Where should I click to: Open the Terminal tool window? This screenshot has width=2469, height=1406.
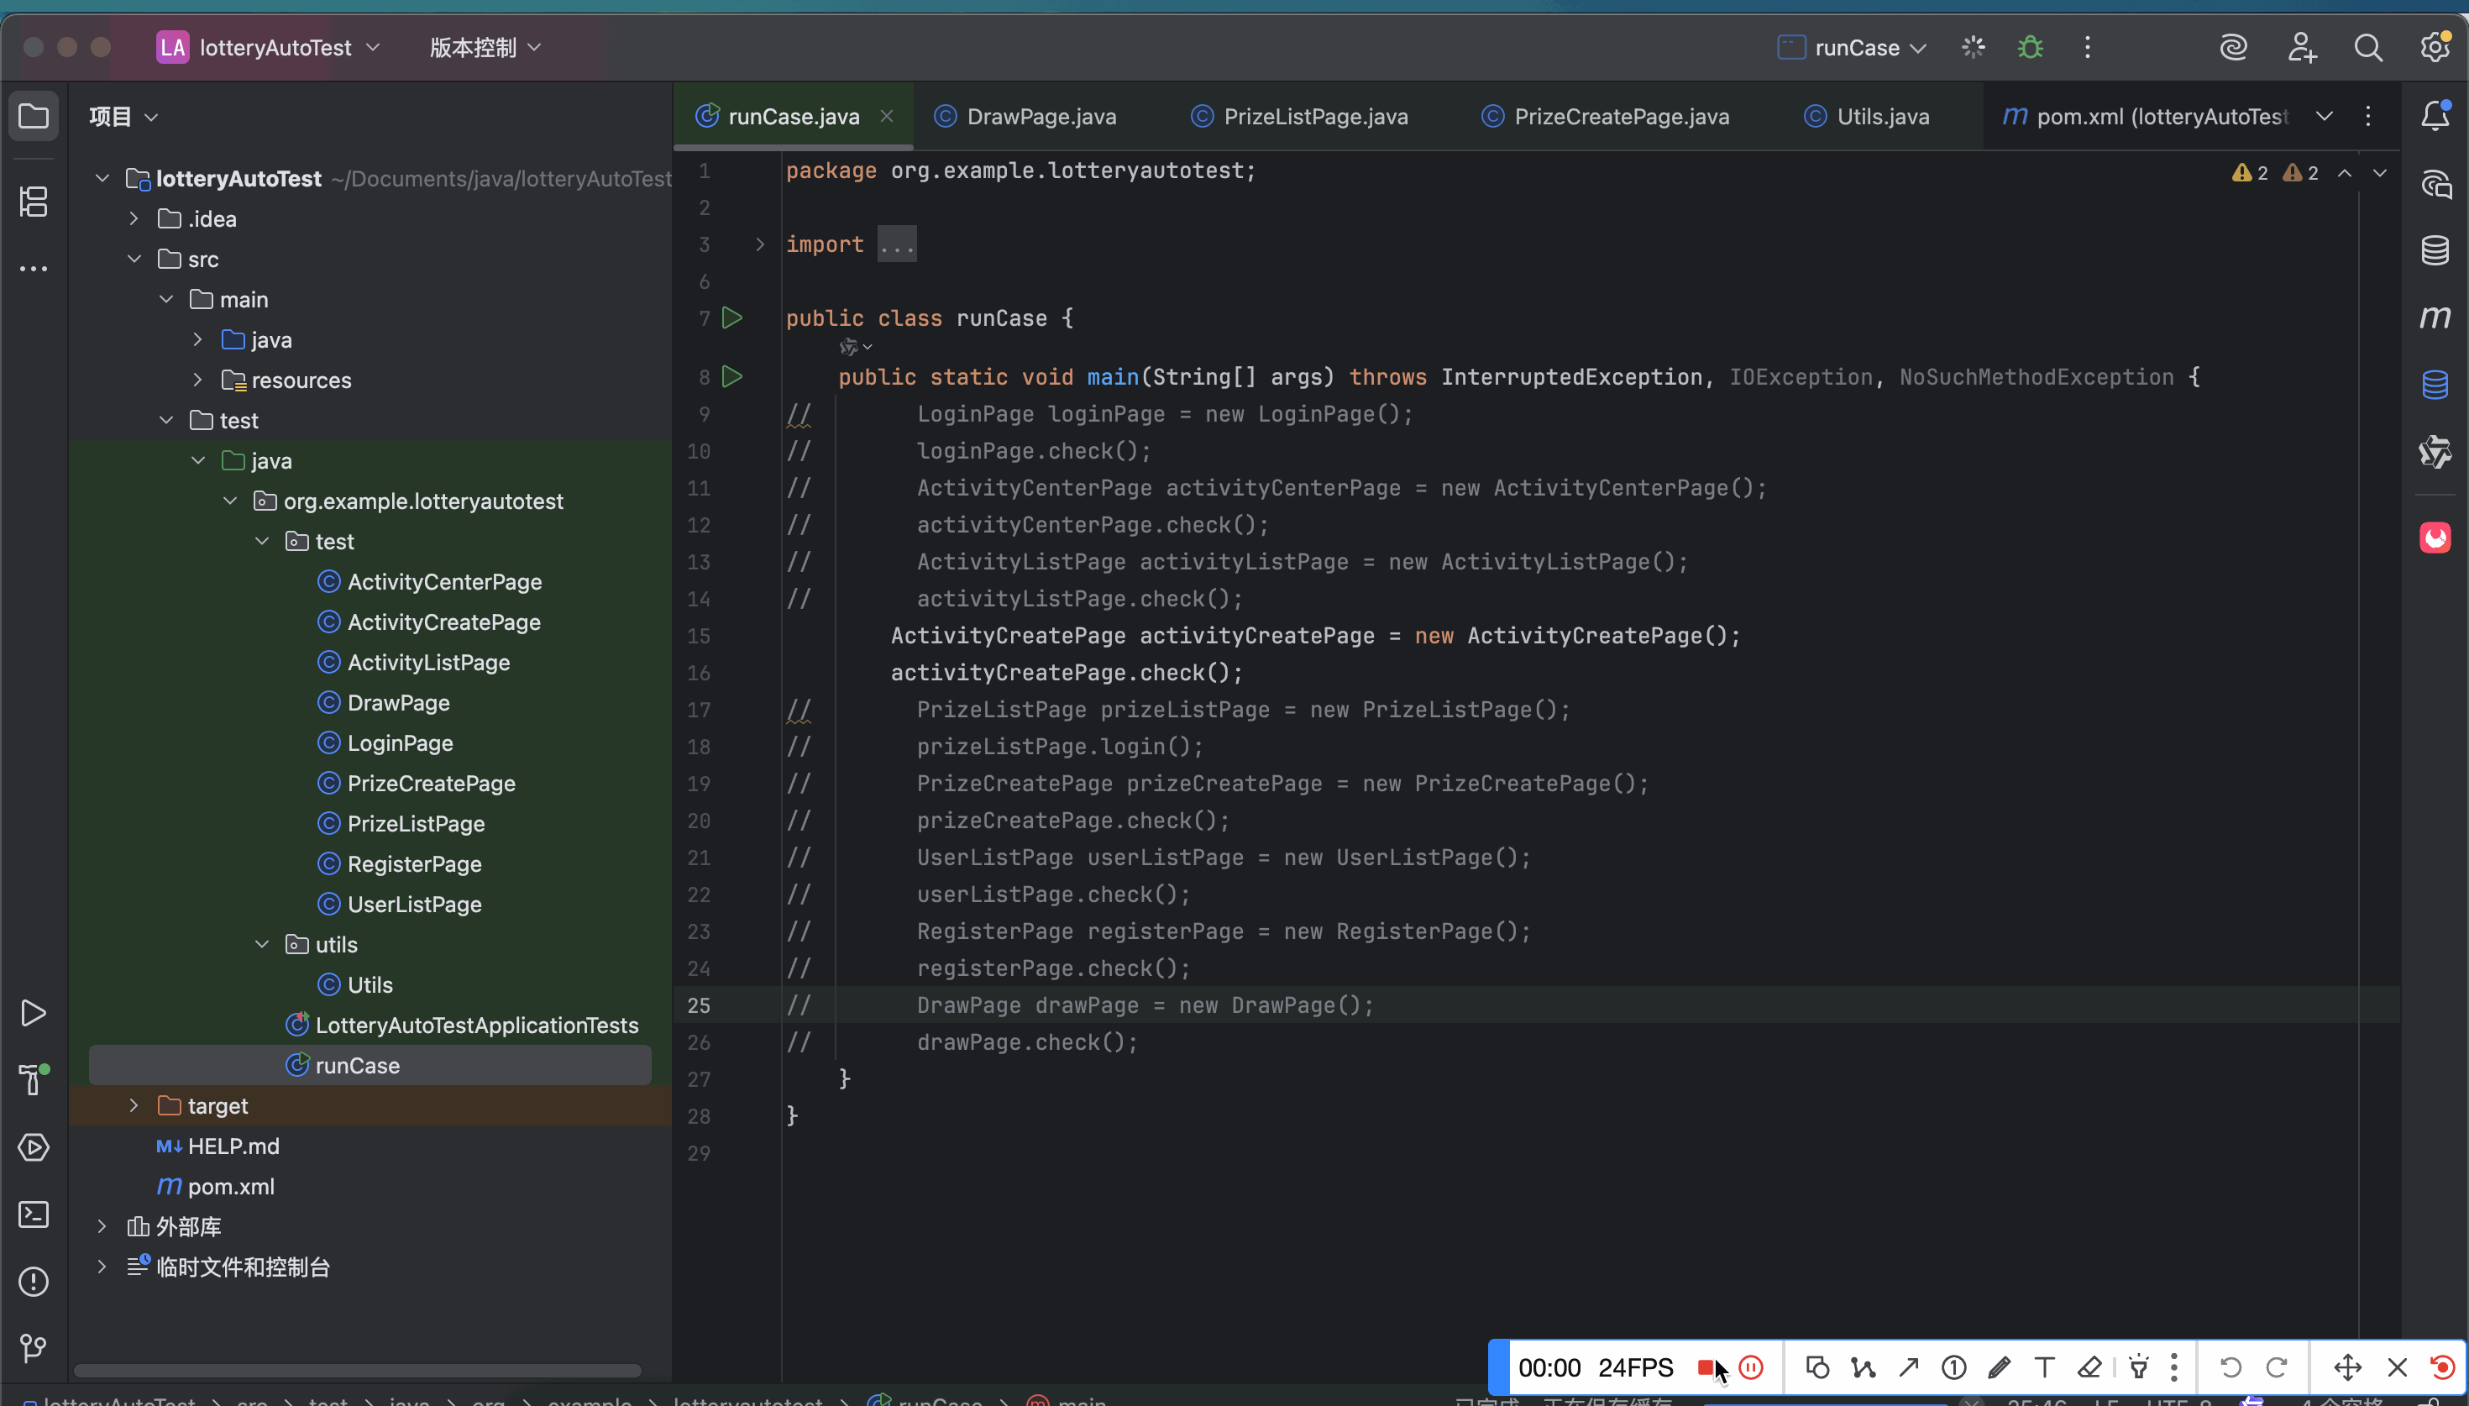(34, 1214)
